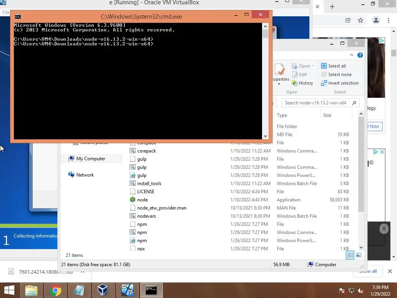
Task: Select the node application file
Action: click(x=143, y=200)
